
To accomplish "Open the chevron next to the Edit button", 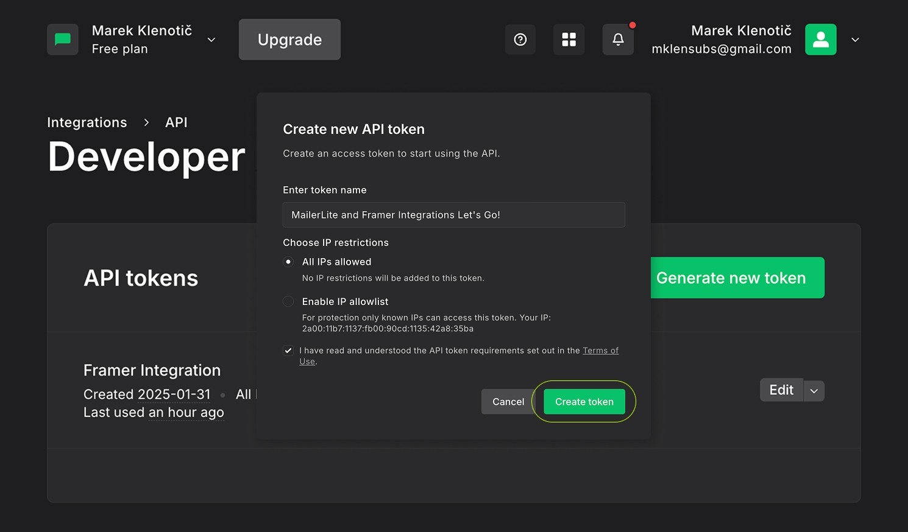I will 814,390.
